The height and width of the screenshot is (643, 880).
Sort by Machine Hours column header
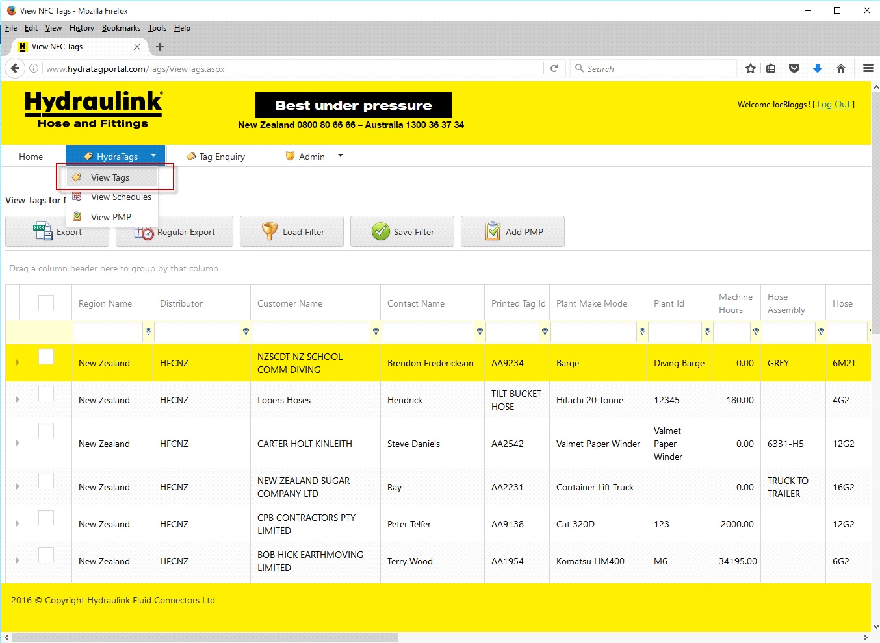[736, 303]
